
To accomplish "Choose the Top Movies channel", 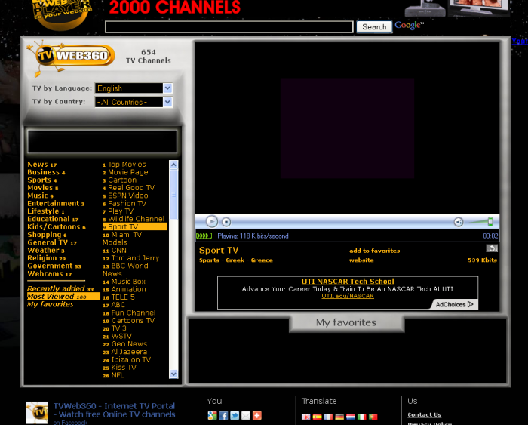I will click(x=124, y=165).
